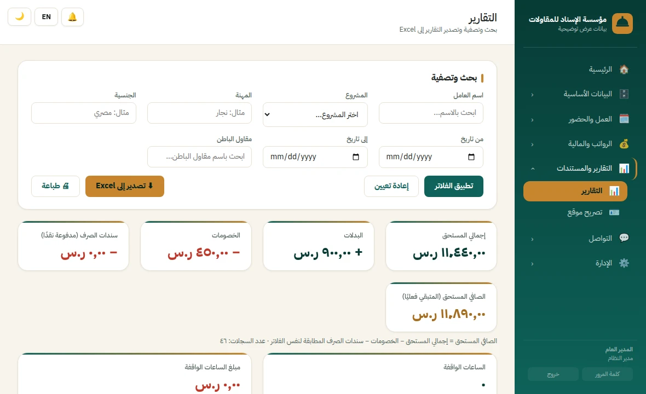The image size is (646, 394).
Task: Open calendar picker icon for من تاريخ
Action: point(471,157)
